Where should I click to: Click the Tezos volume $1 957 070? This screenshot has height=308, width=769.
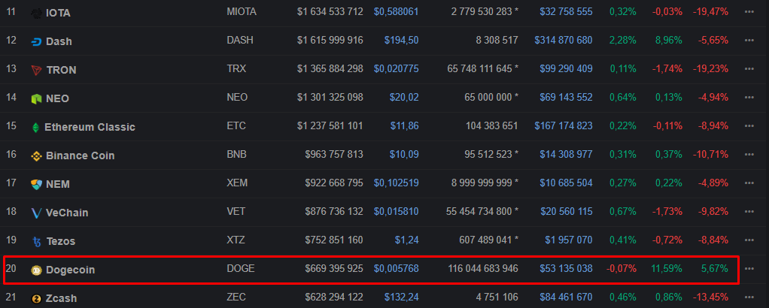tap(569, 240)
